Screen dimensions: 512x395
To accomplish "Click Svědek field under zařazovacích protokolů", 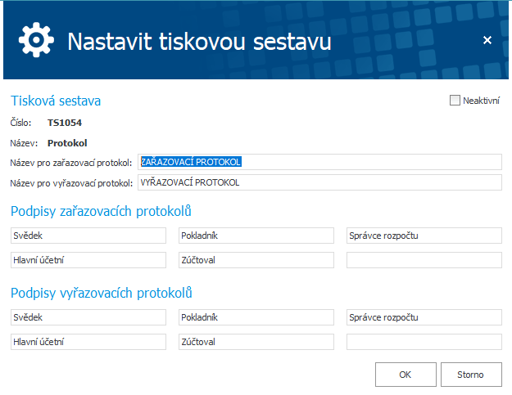I will (88, 236).
